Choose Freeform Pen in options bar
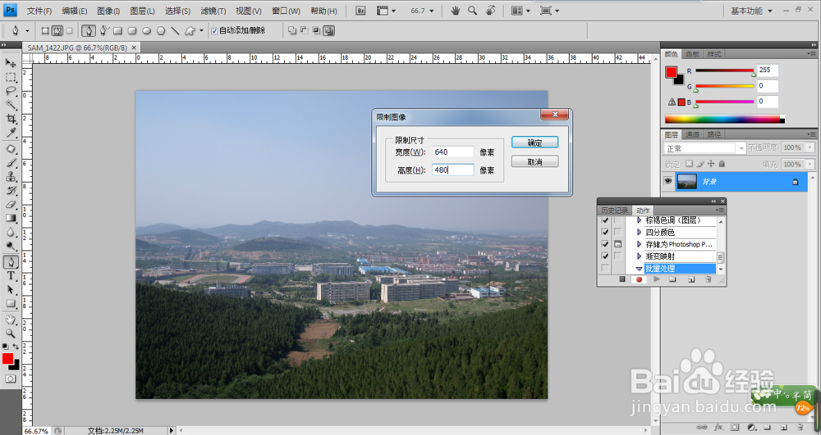The image size is (821, 435). (x=104, y=31)
